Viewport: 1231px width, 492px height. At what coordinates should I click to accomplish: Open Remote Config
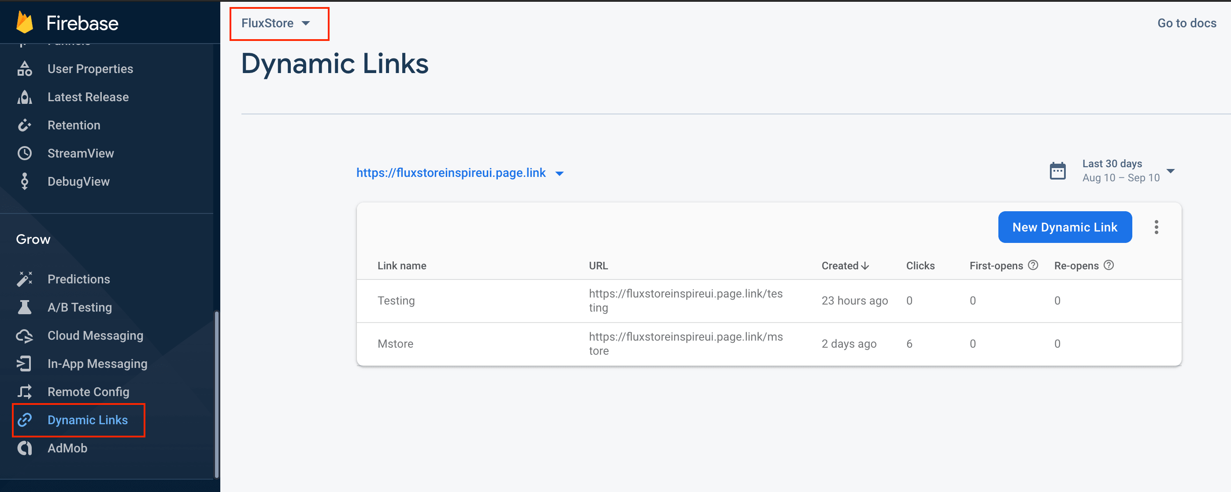tap(89, 392)
